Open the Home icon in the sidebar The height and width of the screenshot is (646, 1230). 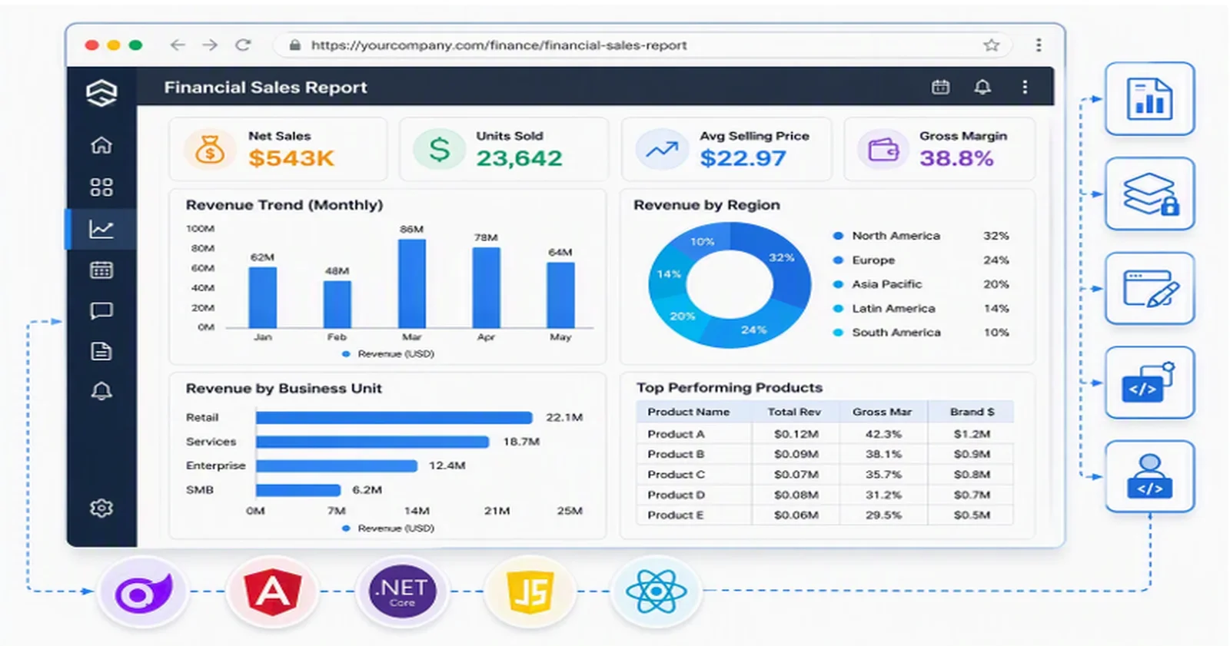(x=101, y=145)
